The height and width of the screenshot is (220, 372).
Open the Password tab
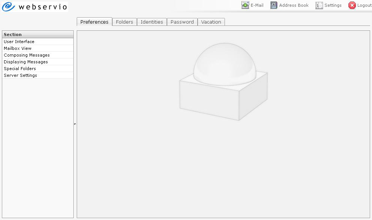pos(182,22)
